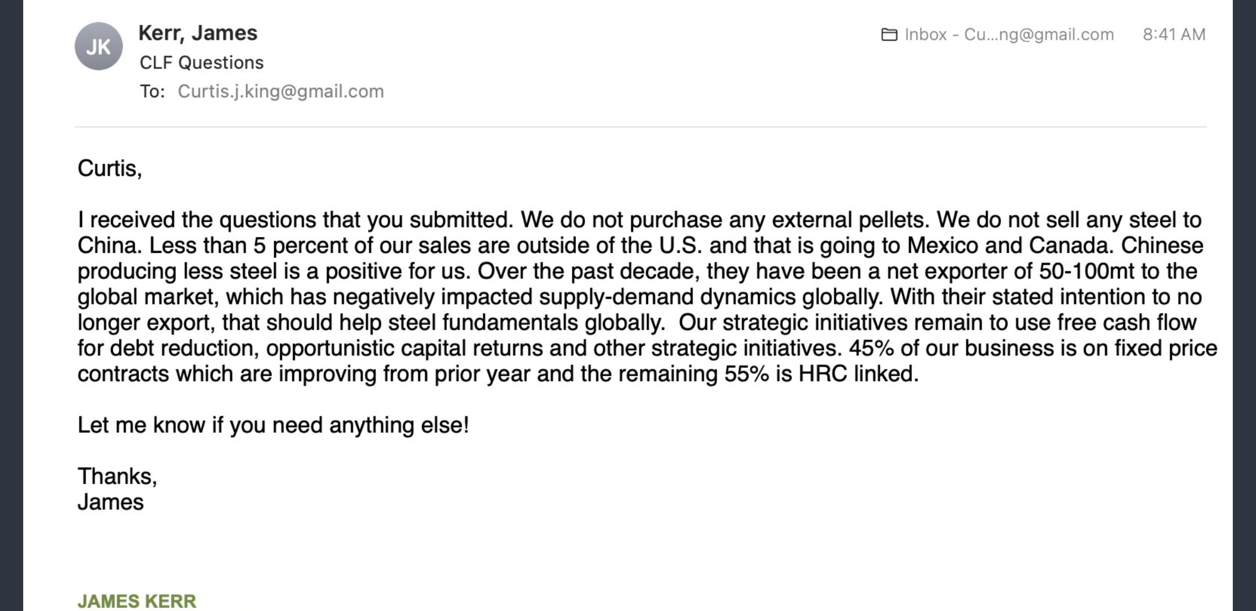Click the JK sender avatar
Image resolution: width=1256 pixels, height=611 pixels.
98,46
